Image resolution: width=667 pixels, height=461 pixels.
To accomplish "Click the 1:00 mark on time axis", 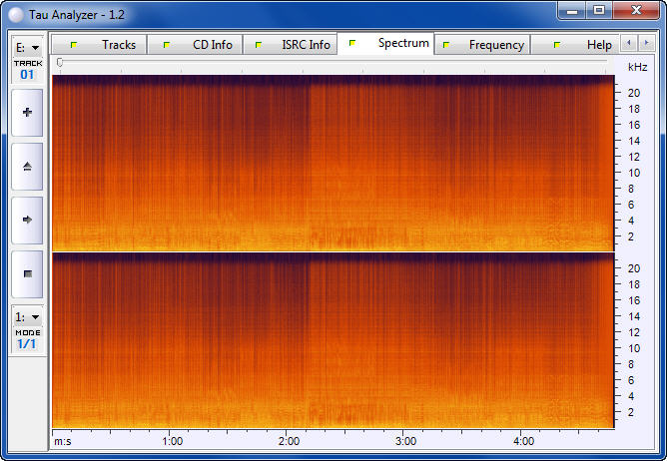I will click(172, 440).
